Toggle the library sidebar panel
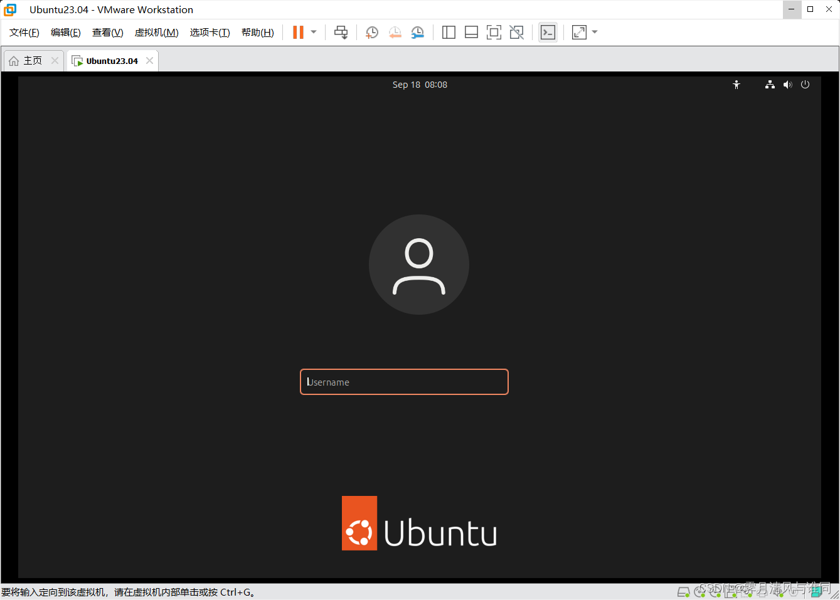This screenshot has width=840, height=600. point(449,33)
